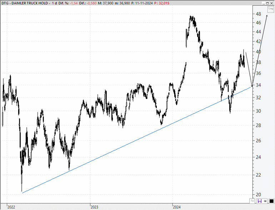Viewport: 275px width, 210px height.
Task: Click the 2024 label on time axis
Action: click(177, 207)
